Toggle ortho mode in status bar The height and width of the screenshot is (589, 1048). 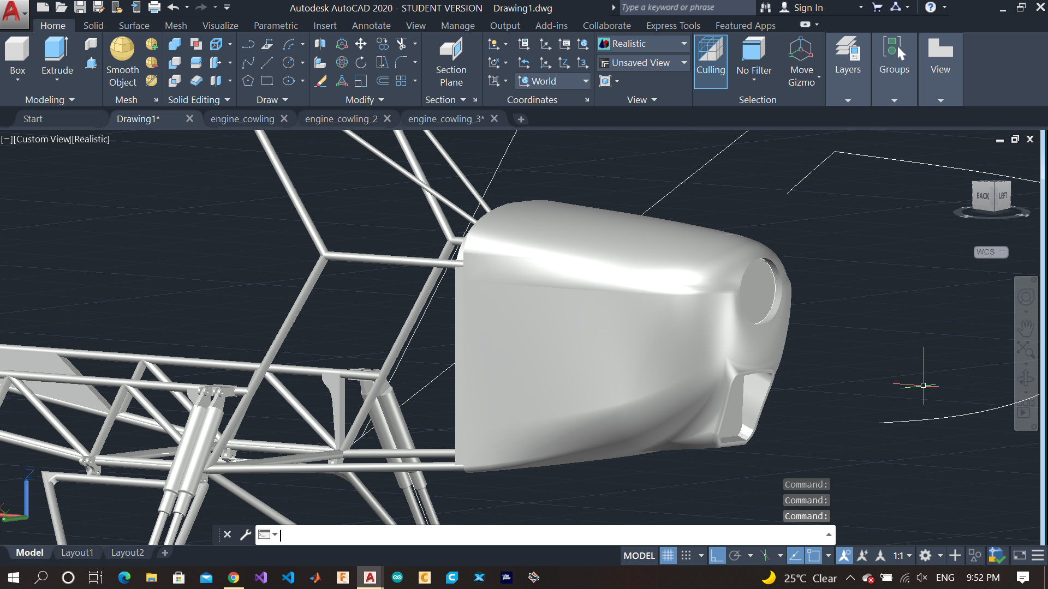point(717,555)
